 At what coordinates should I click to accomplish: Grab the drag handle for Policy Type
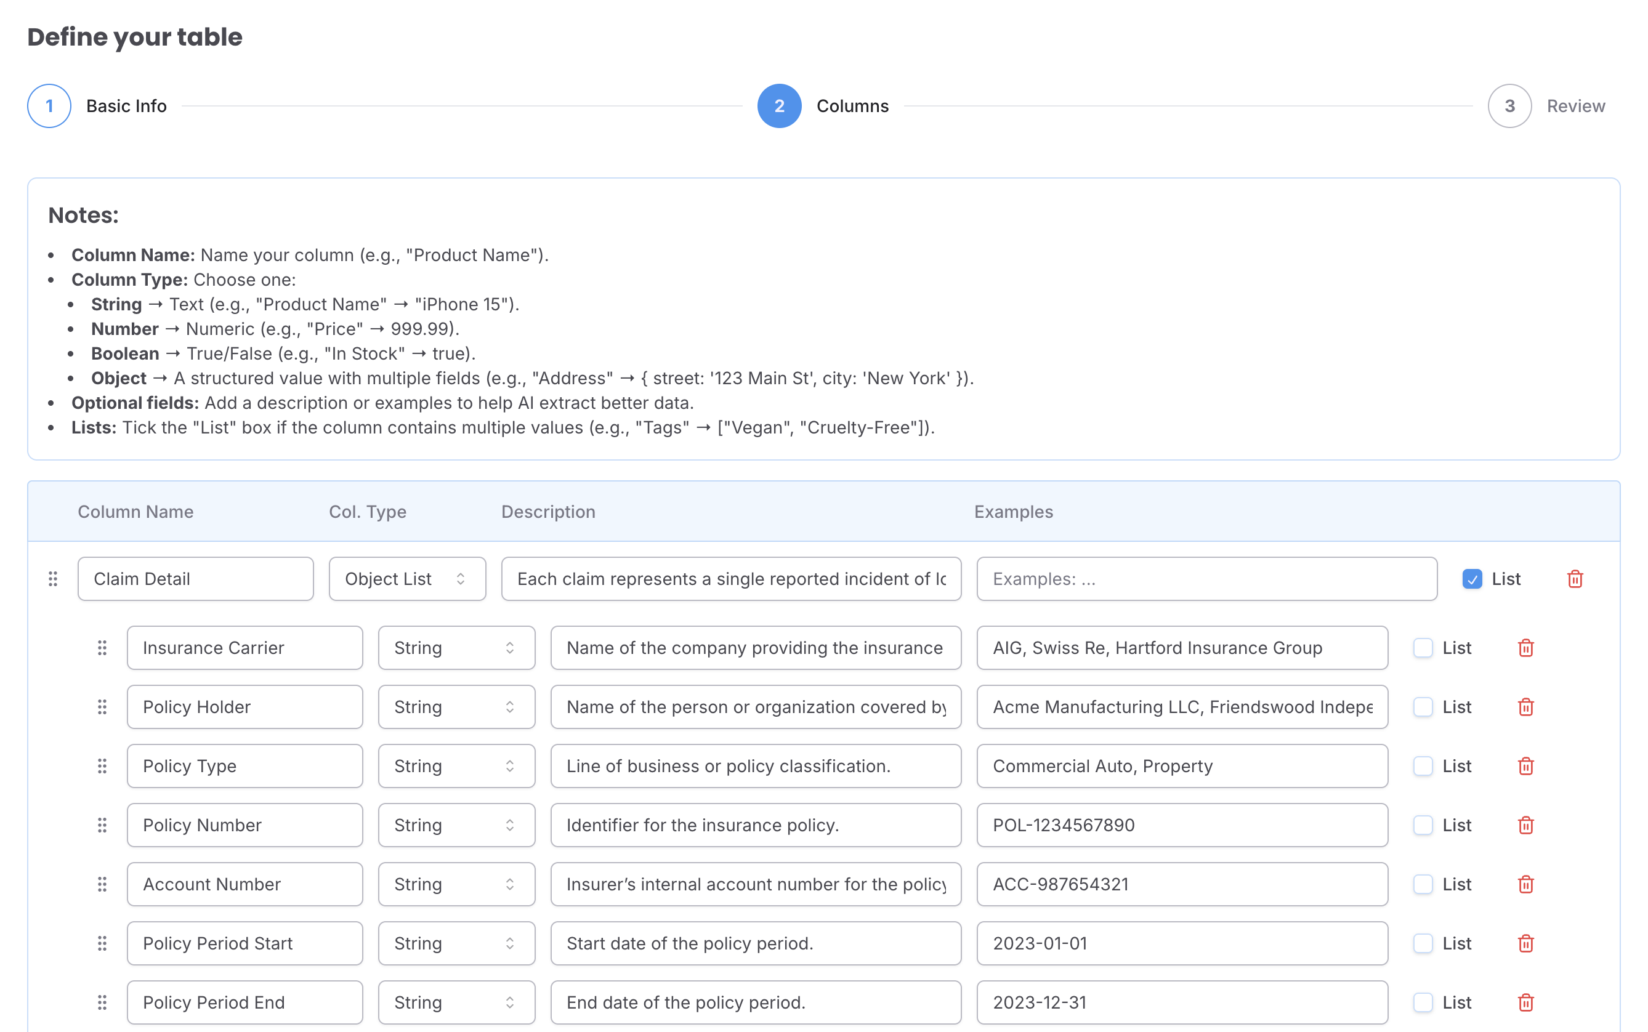pos(102,766)
